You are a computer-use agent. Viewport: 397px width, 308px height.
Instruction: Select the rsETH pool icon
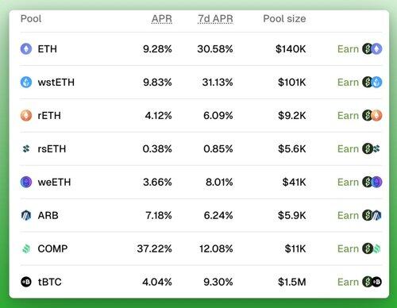coord(26,148)
